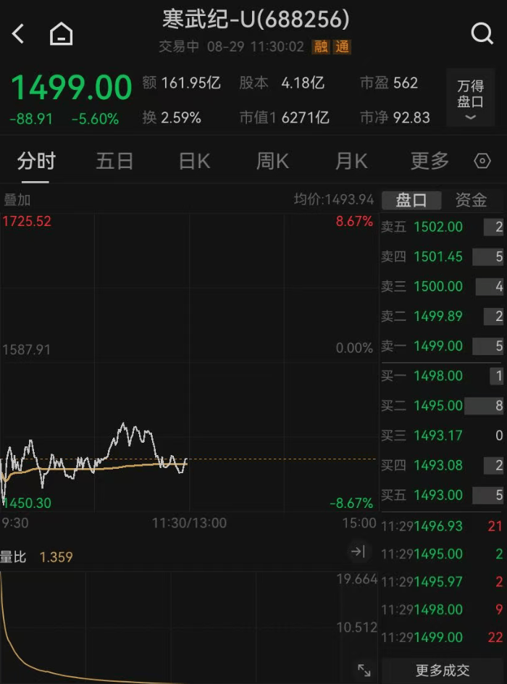Select the 五日 tab

coord(114,161)
